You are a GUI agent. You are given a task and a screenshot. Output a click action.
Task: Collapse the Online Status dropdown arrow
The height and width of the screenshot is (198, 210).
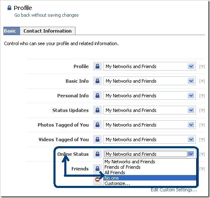tap(191, 154)
